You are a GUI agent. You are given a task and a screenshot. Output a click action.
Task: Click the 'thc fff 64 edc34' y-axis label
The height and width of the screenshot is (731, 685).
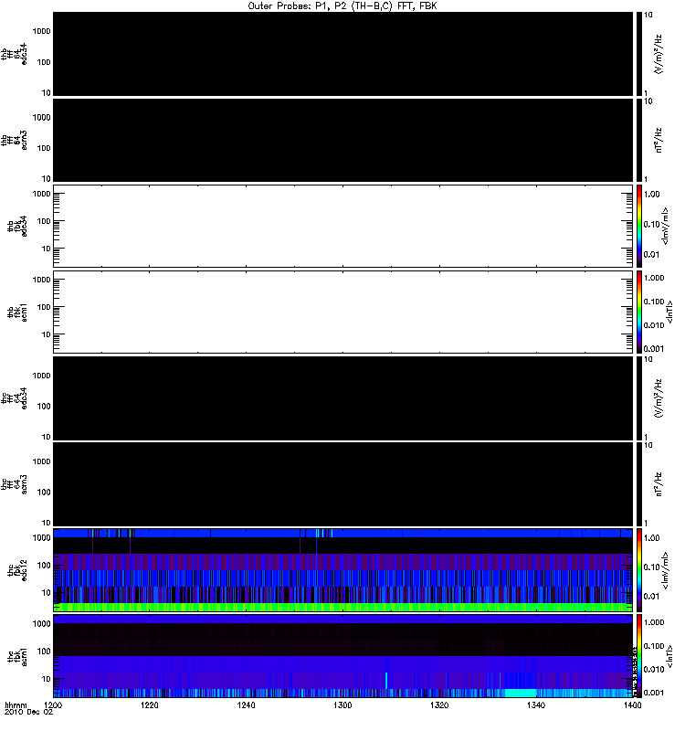[14, 398]
